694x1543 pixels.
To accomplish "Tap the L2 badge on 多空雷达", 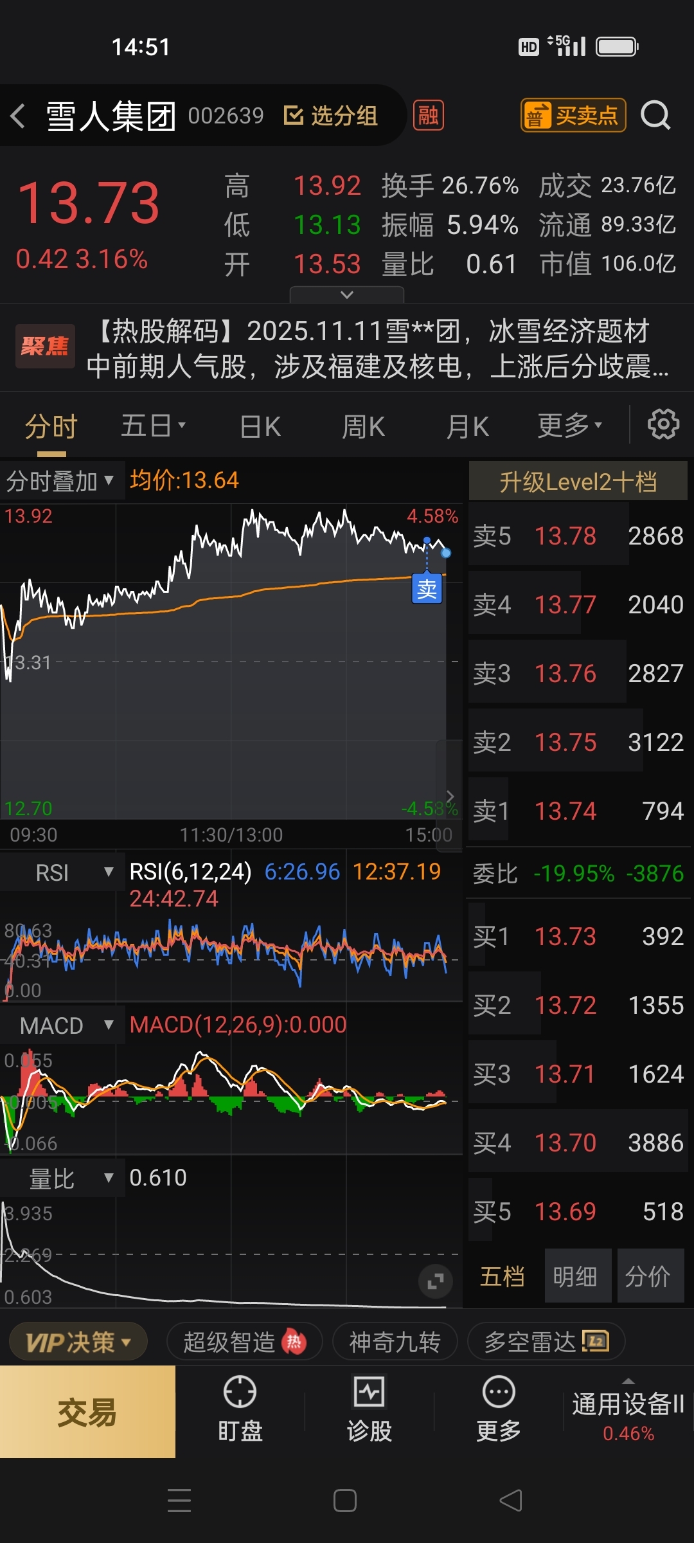I will click(x=596, y=1341).
